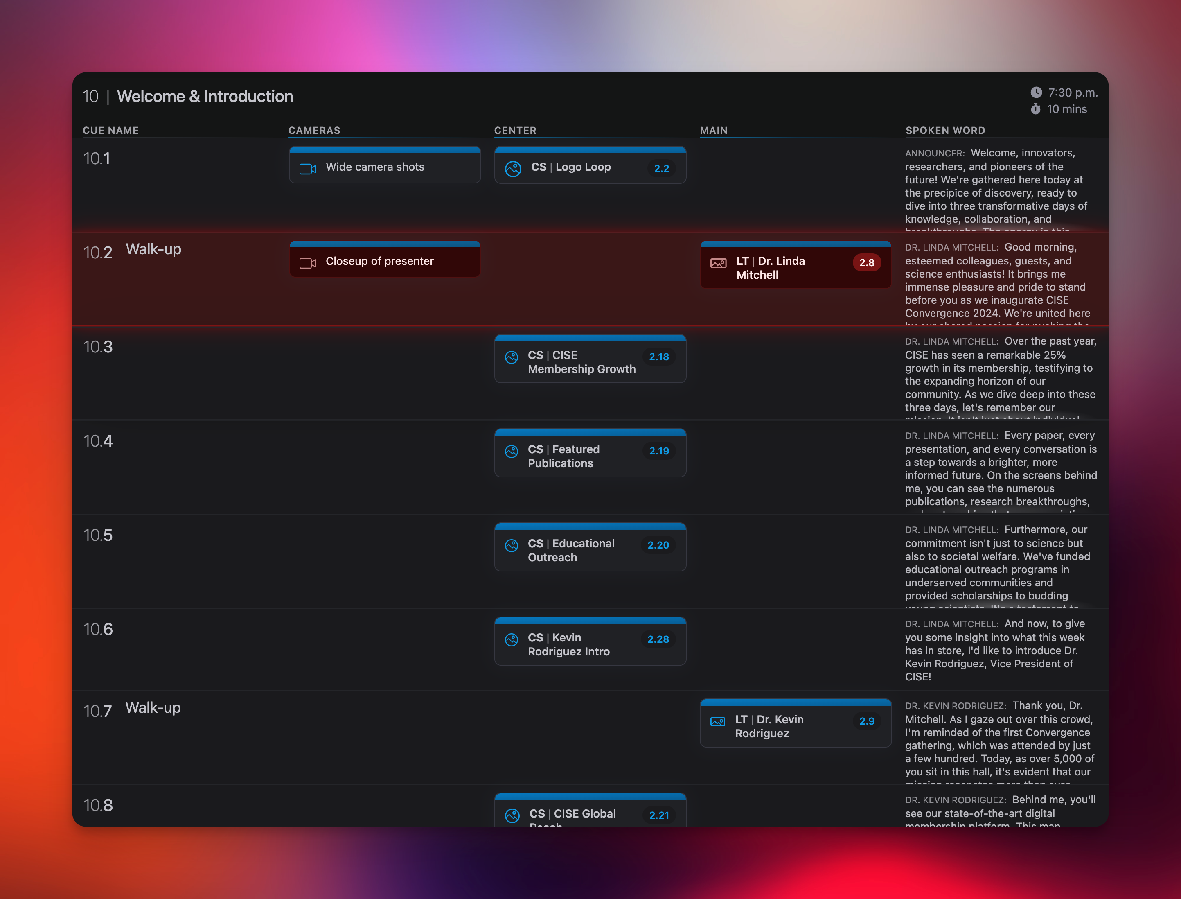
Task: Click the clock icon beside 7:30 p.m.
Action: click(x=1036, y=93)
